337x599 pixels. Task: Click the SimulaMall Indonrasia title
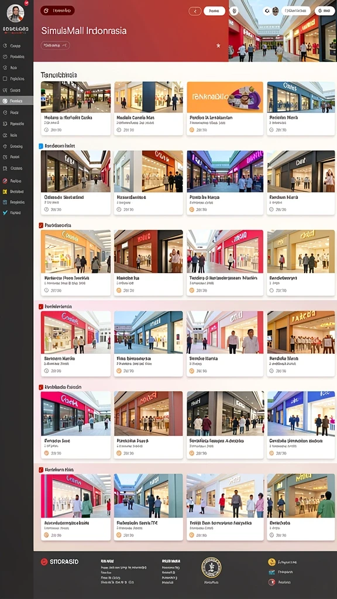pos(84,30)
